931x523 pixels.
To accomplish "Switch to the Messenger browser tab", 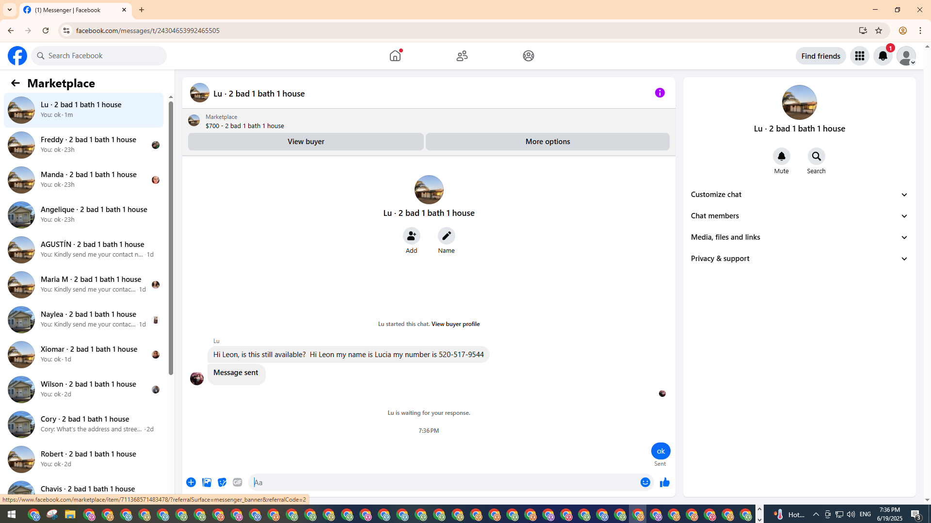I will coord(75,10).
